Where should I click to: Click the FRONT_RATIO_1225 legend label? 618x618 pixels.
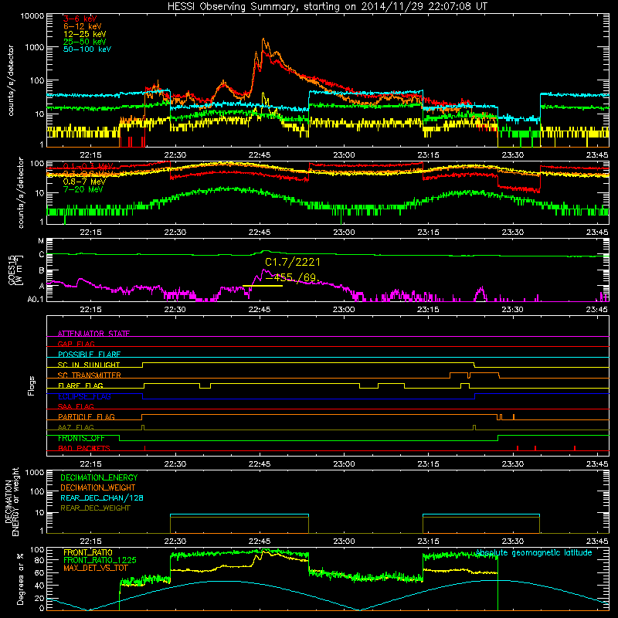(x=100, y=560)
